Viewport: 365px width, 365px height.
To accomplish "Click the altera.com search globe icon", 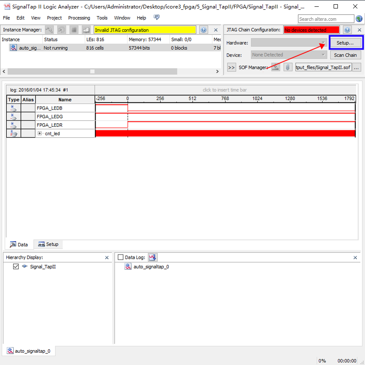I will pyautogui.click(x=359, y=19).
